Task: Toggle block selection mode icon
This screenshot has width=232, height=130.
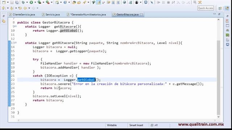Action: [x=113, y=2]
